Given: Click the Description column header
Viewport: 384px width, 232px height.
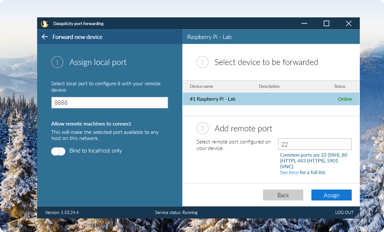Looking at the screenshot, I should [x=269, y=87].
